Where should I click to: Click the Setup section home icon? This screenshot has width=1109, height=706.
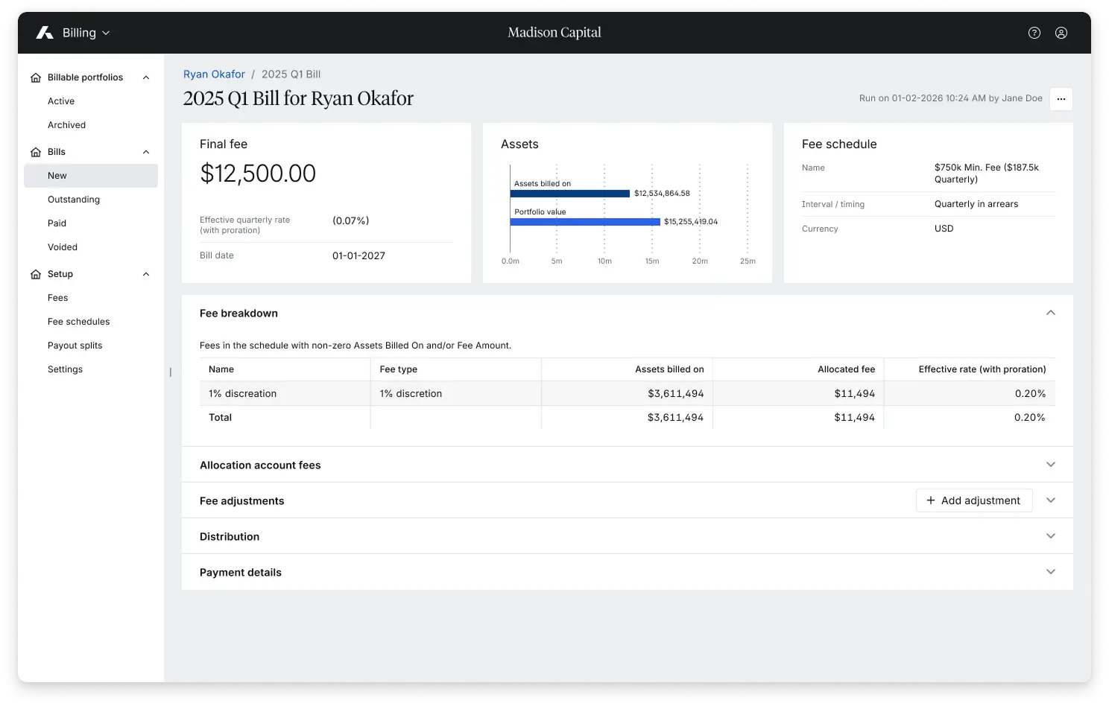(x=36, y=274)
